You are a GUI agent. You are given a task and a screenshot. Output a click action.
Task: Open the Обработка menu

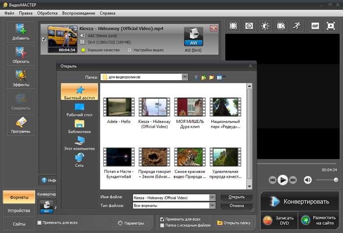click(x=47, y=13)
